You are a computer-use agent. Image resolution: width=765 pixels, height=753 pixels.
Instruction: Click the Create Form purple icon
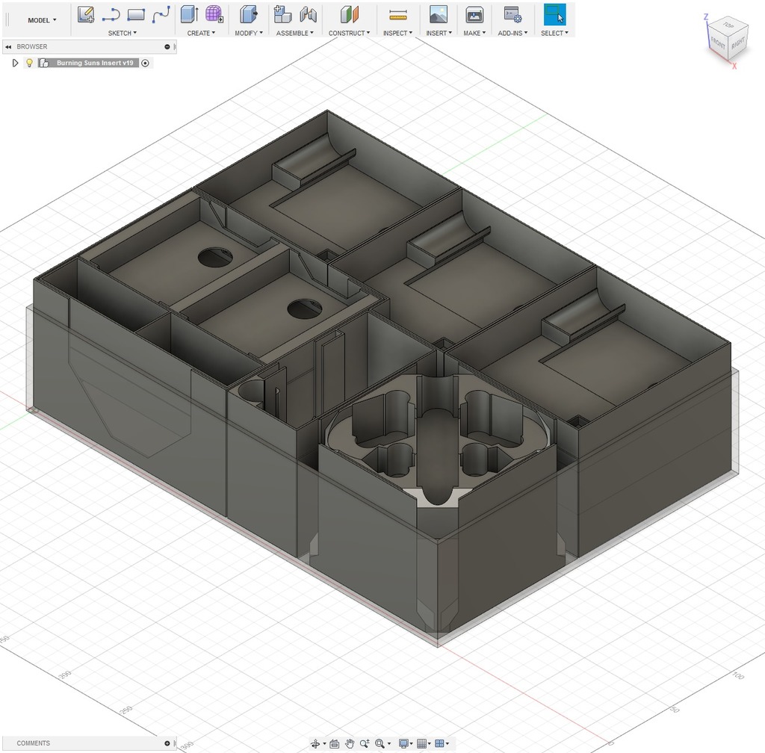[x=214, y=15]
